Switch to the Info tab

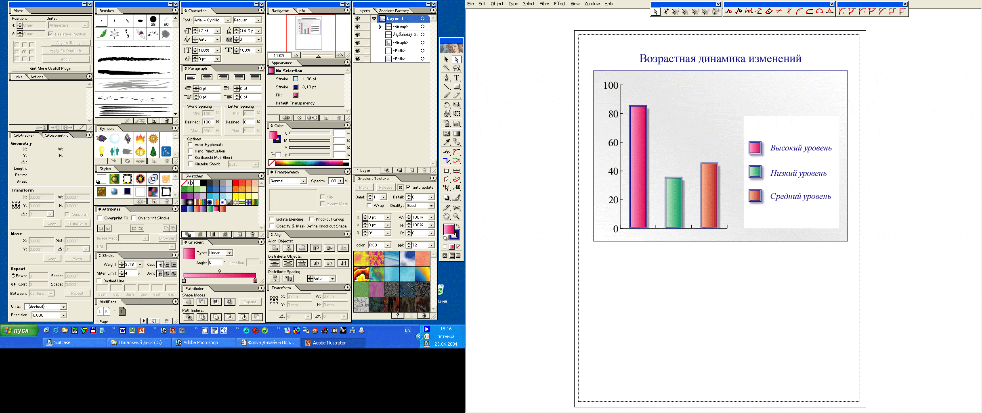(x=302, y=11)
